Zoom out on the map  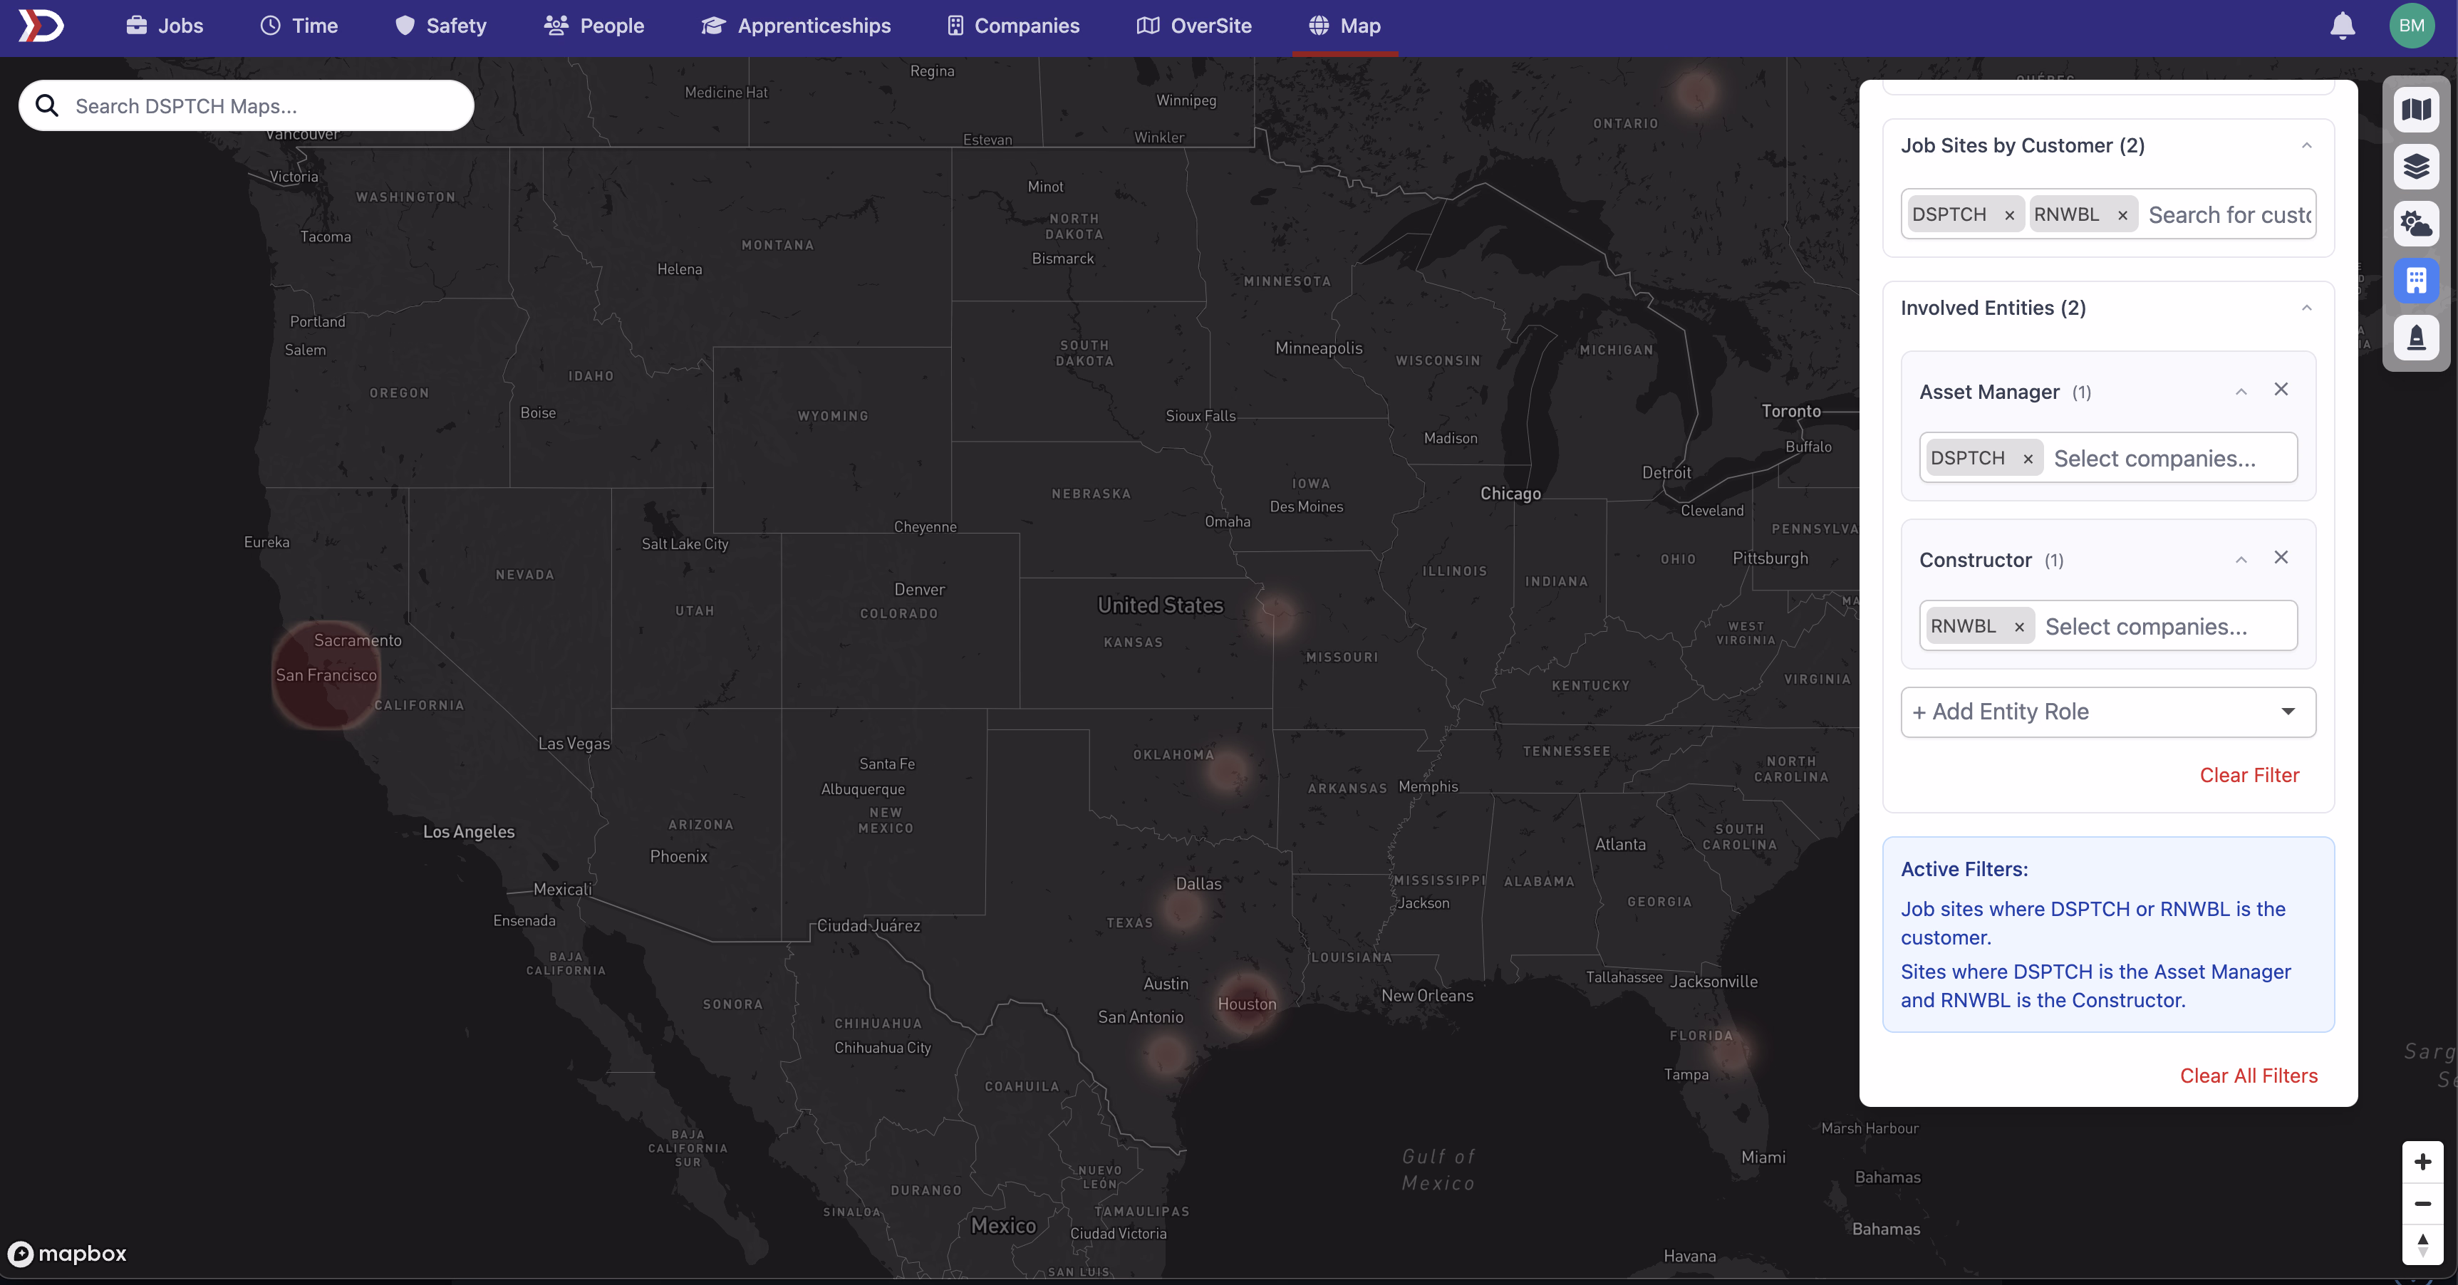2422,1203
